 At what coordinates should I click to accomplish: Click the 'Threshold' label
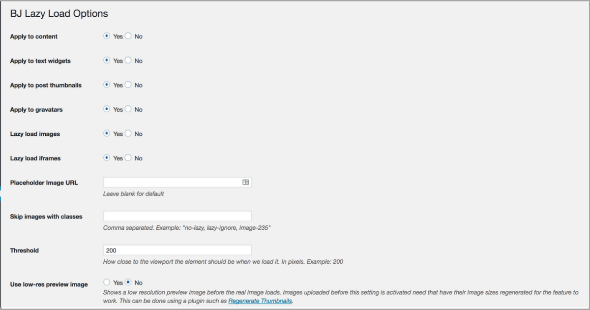click(25, 250)
